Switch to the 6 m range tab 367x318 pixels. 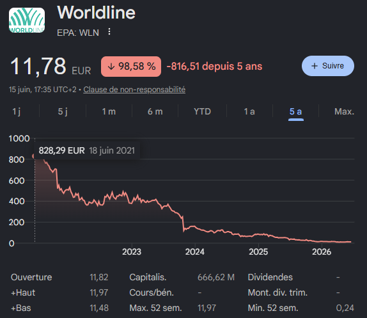pos(155,111)
